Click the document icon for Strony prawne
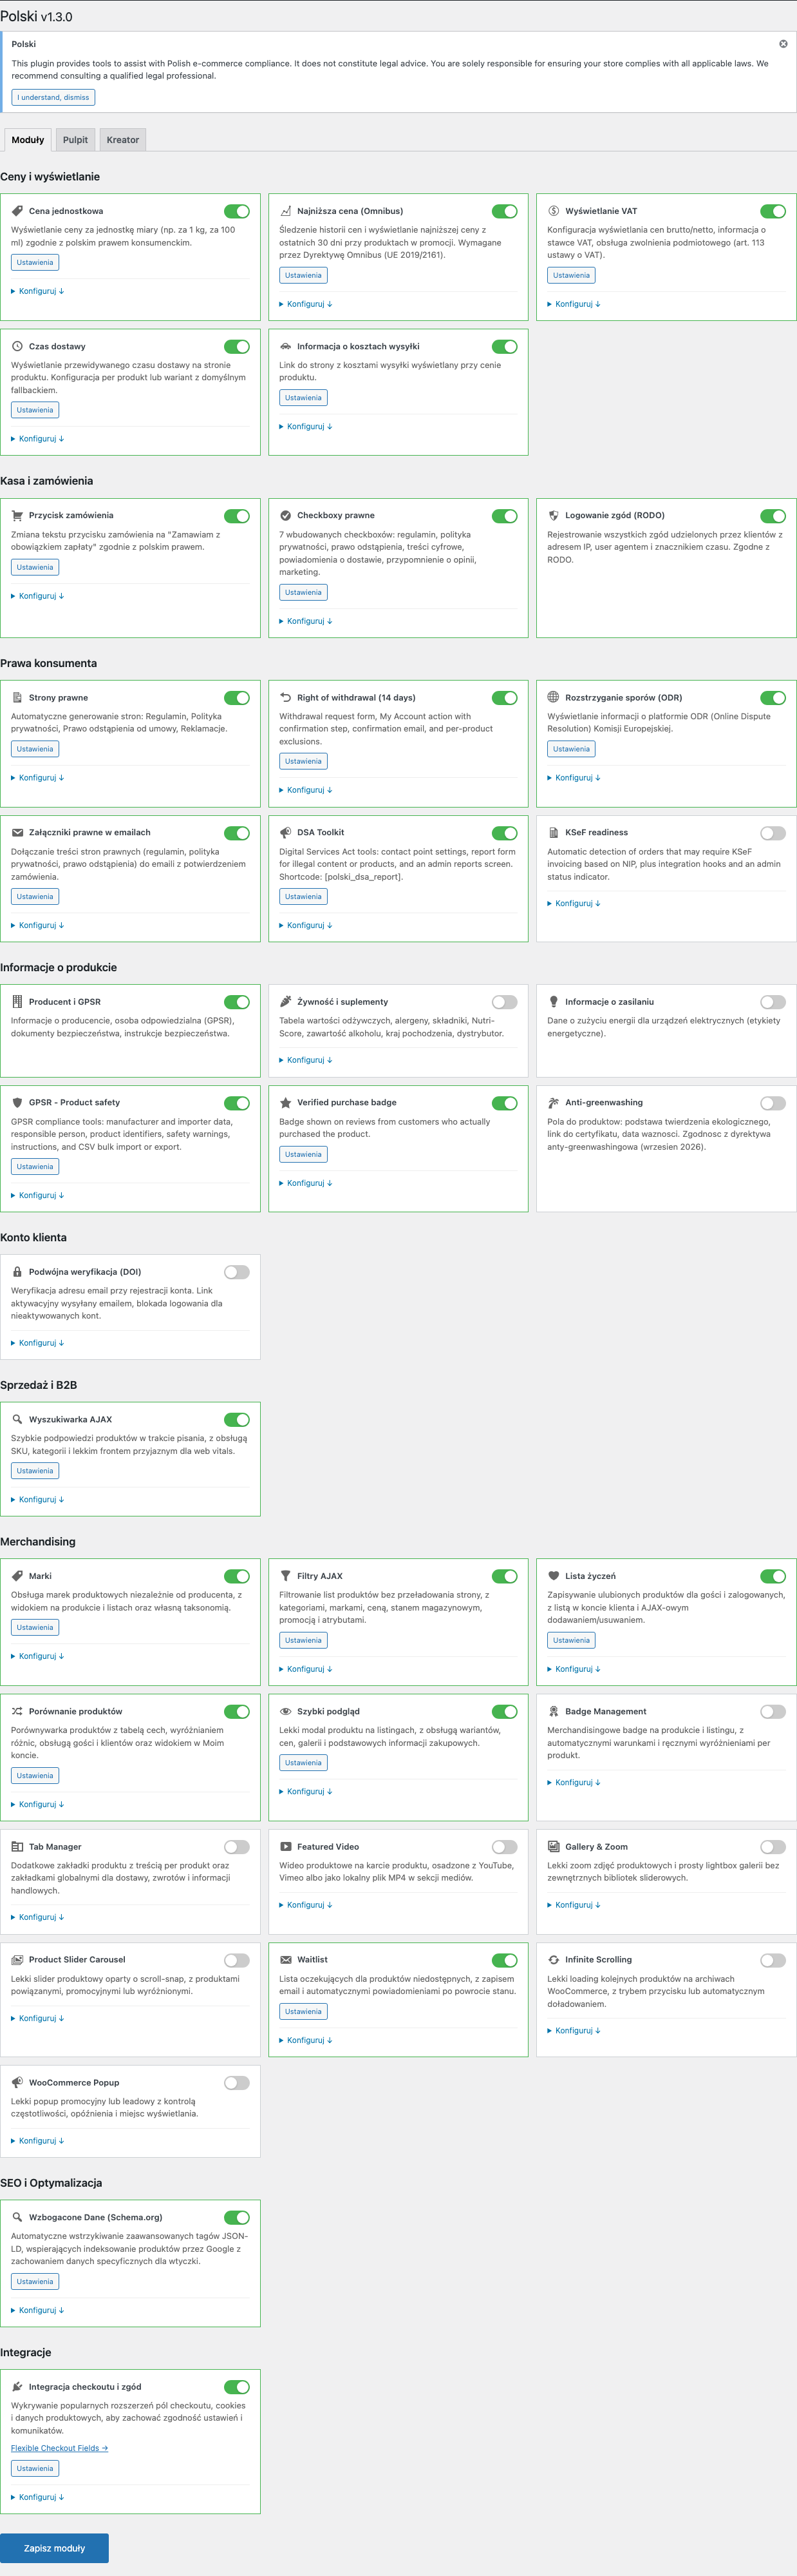Screen dimensions: 797x2576 pos(17,698)
